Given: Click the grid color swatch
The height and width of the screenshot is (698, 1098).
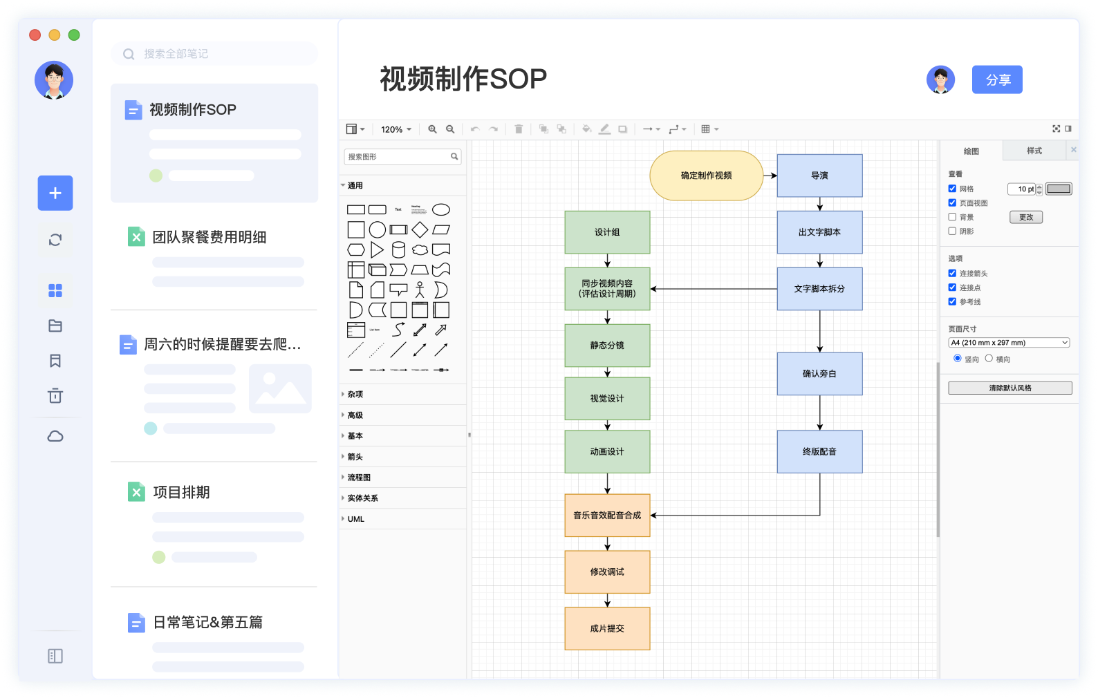Looking at the screenshot, I should click(x=1058, y=189).
